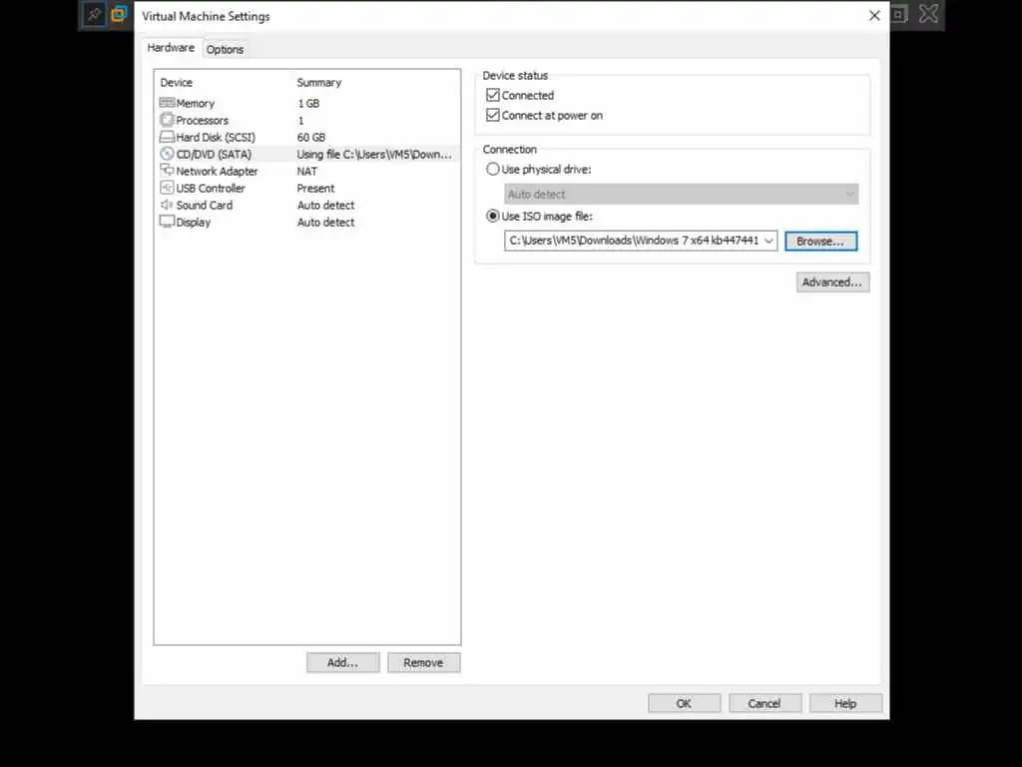The image size is (1022, 767).
Task: Click the Memory device icon
Action: [x=167, y=103]
